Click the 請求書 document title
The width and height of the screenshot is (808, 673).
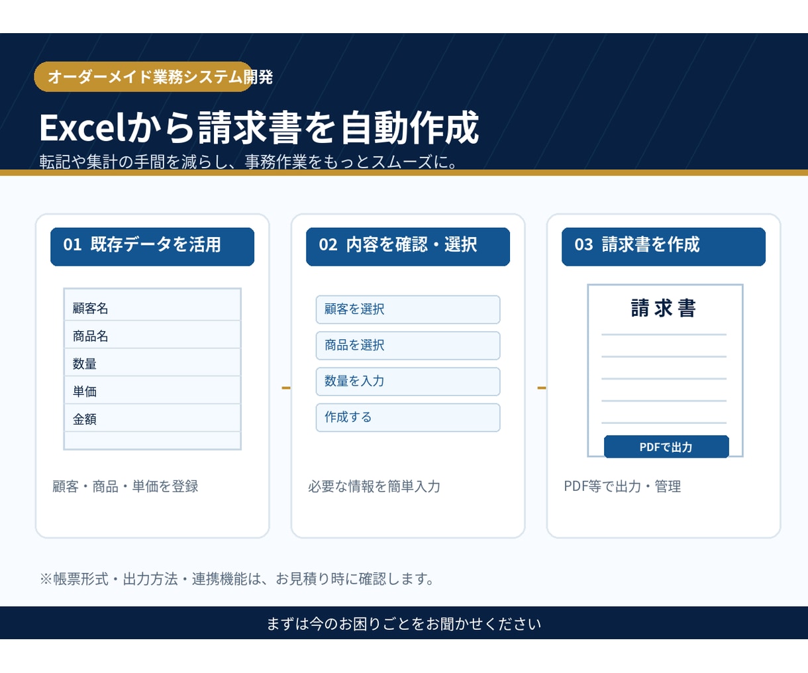pyautogui.click(x=664, y=308)
